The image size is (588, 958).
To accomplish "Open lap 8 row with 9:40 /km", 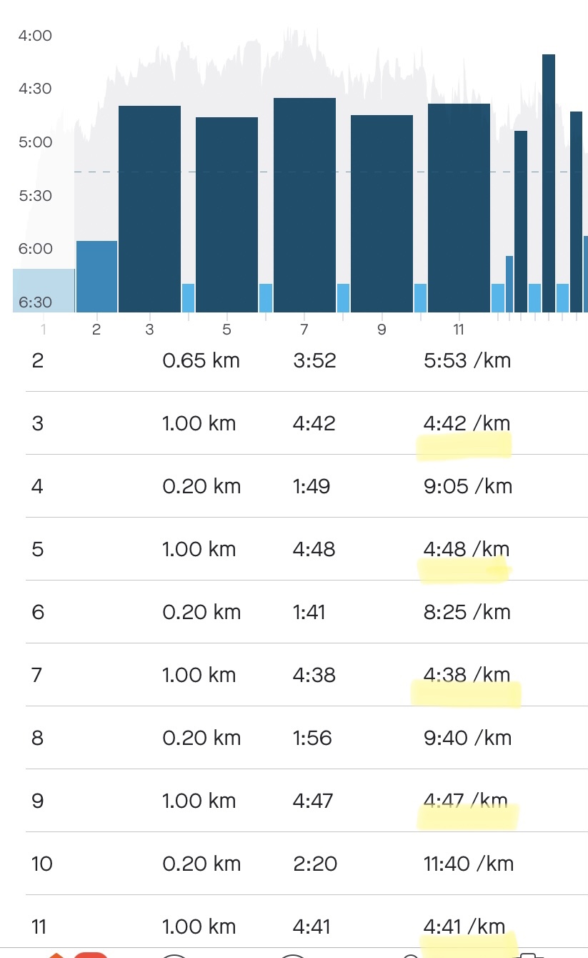I will click(x=306, y=738).
